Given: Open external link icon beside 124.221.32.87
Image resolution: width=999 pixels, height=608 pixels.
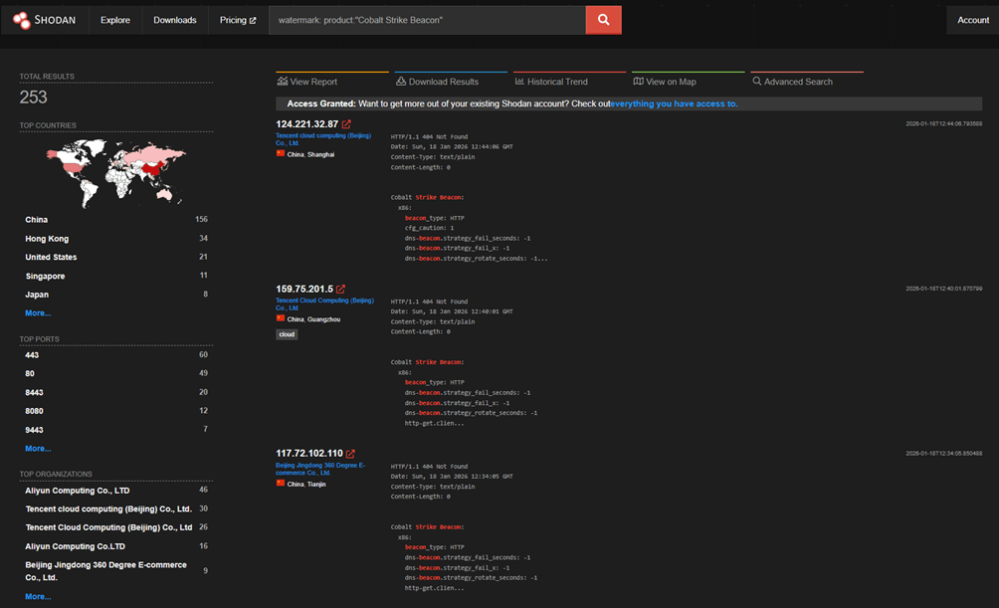Looking at the screenshot, I should [346, 124].
